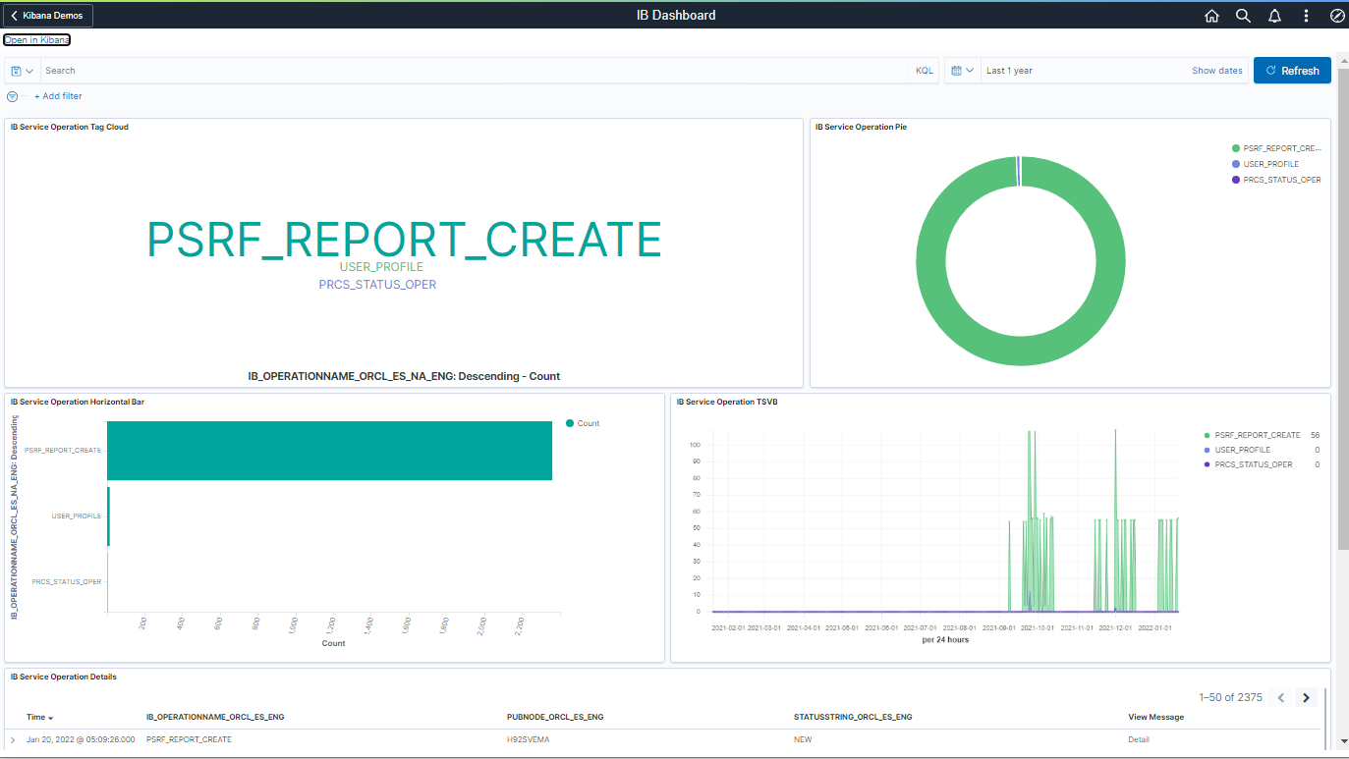Open the calendar quick date menu
The height and width of the screenshot is (759, 1349).
point(962,71)
